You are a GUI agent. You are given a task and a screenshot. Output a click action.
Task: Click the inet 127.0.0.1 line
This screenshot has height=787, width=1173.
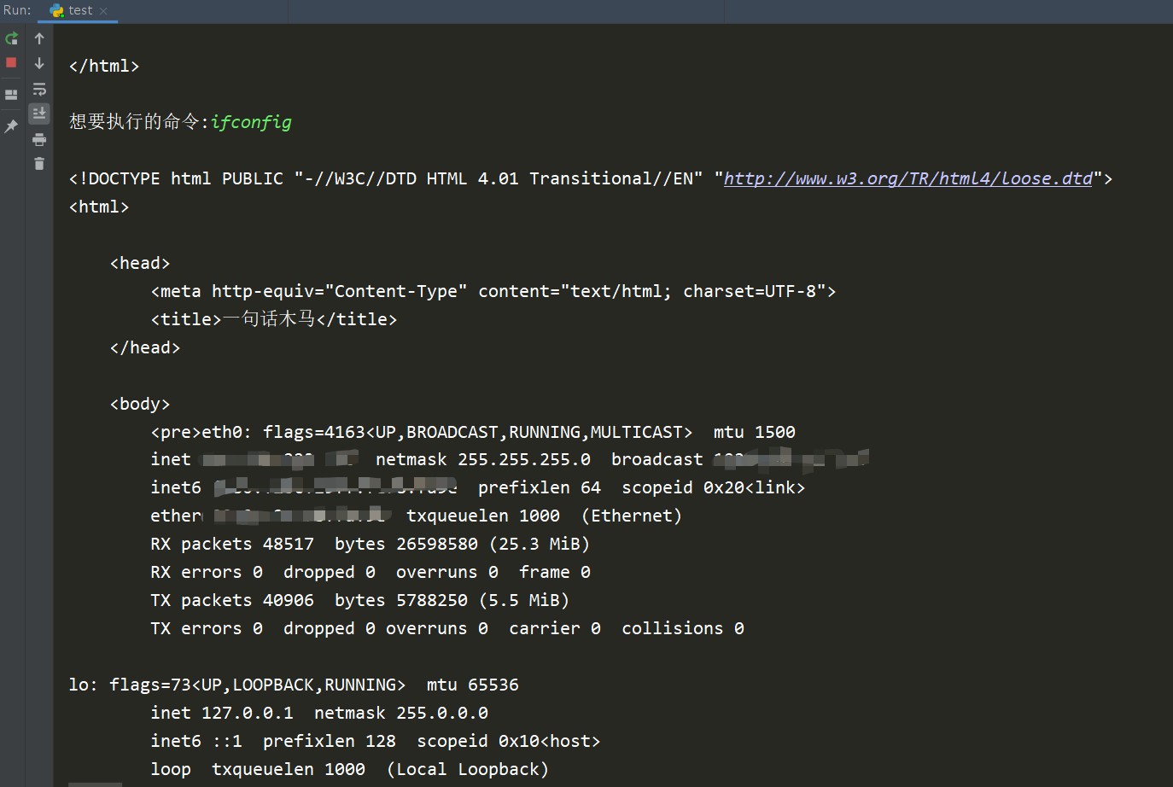click(x=319, y=713)
